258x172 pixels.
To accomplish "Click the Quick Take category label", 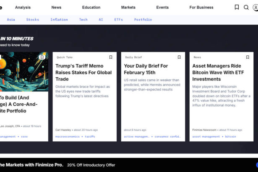I will point(65,57).
